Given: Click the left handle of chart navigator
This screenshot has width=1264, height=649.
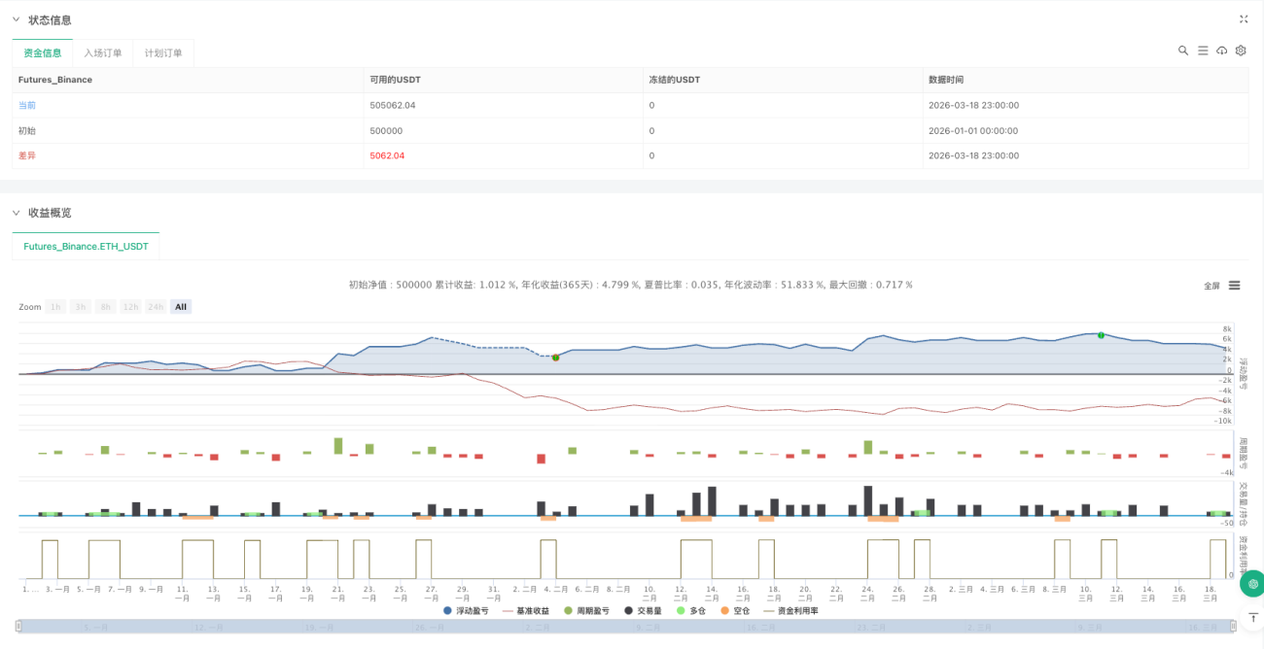Looking at the screenshot, I should coord(18,627).
